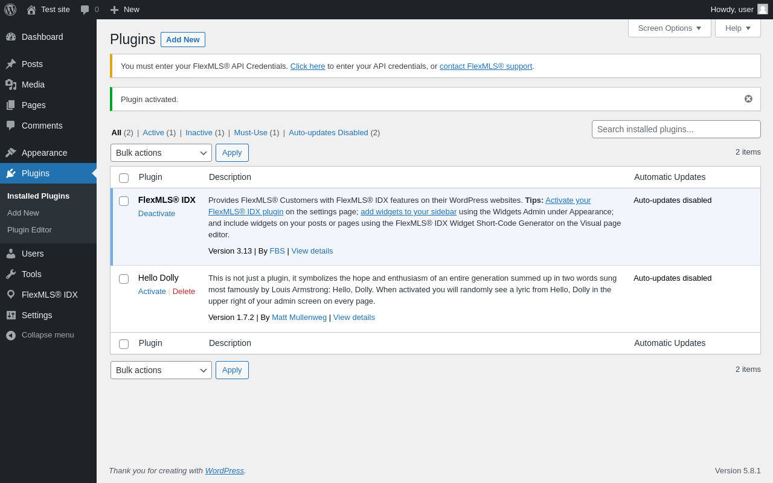Filter plugins by All
This screenshot has height=483, width=773.
click(x=116, y=133)
